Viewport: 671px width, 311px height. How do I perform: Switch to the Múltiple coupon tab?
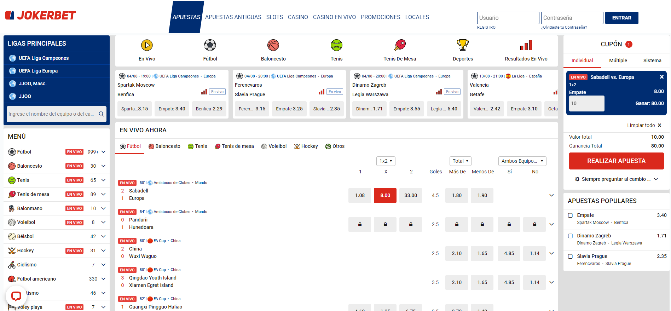[x=618, y=61]
